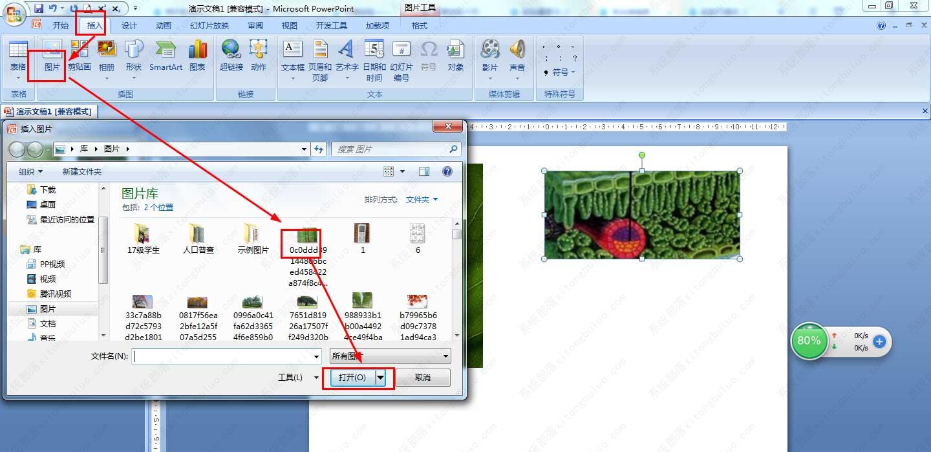Image resolution: width=931 pixels, height=452 pixels.
Task: Insert 影片 movie from the media group
Action: [490, 59]
